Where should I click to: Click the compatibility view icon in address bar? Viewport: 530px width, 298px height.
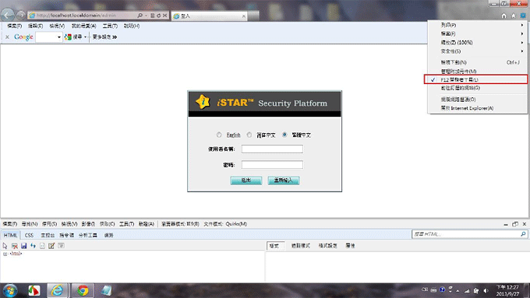pyautogui.click(x=153, y=16)
